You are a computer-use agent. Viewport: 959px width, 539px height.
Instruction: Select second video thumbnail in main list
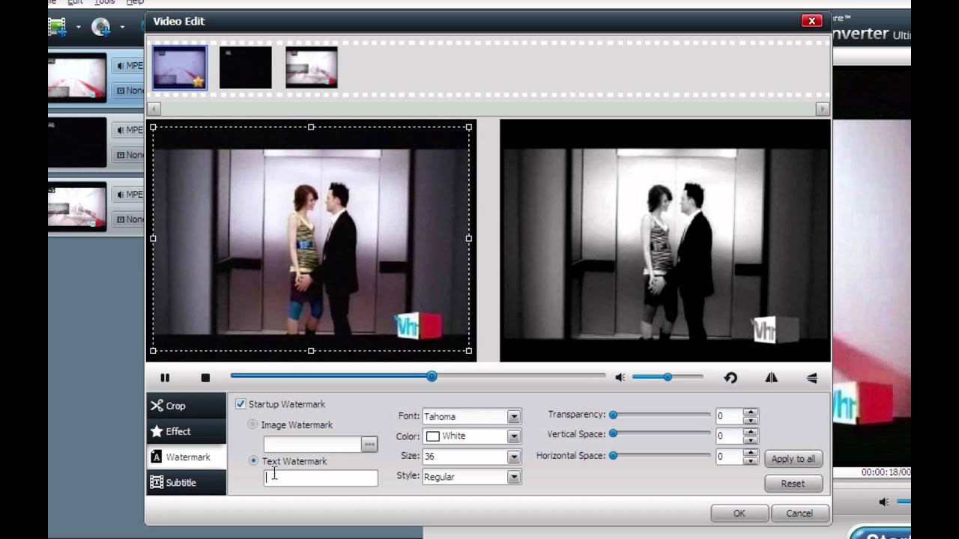(77, 142)
